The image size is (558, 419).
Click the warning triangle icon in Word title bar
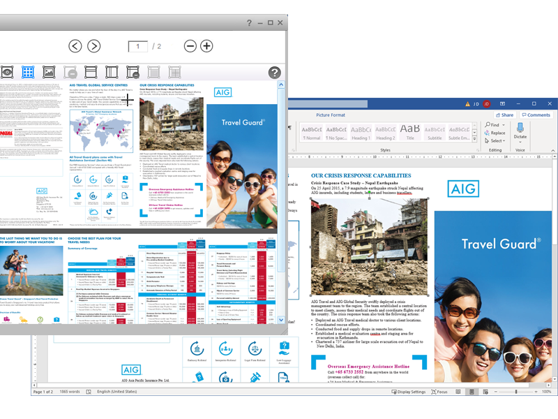point(467,104)
